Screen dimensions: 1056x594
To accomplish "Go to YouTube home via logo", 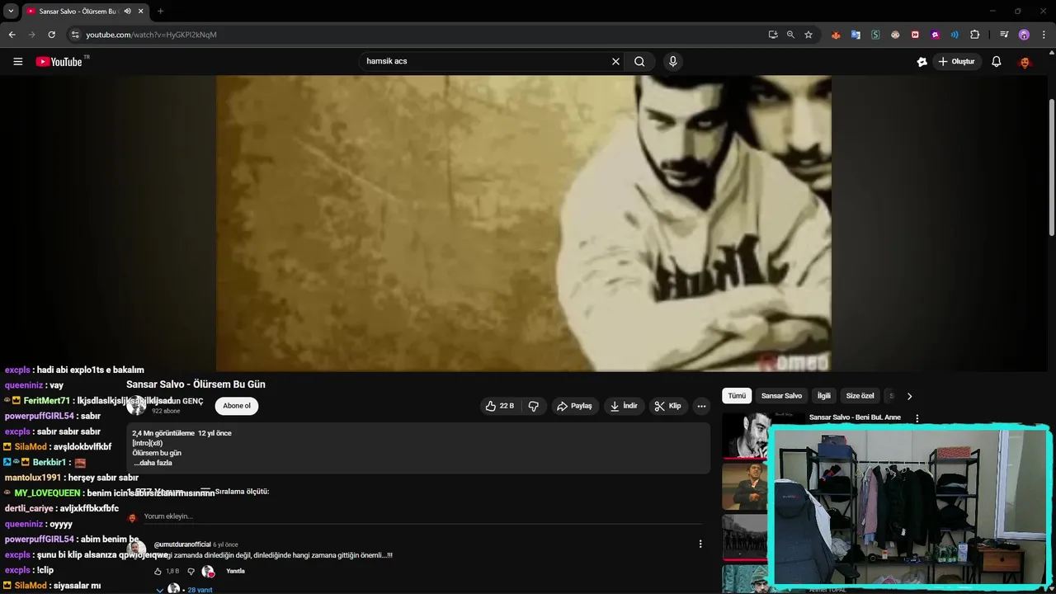I will (x=59, y=62).
